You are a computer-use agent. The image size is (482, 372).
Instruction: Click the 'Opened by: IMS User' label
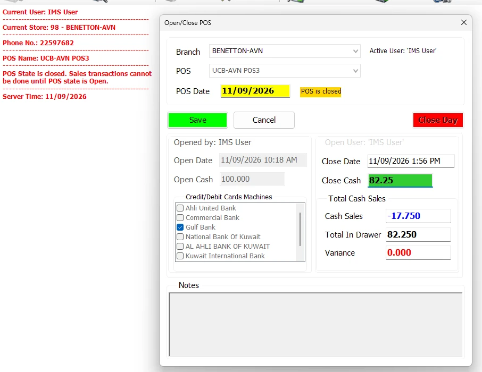[212, 142]
